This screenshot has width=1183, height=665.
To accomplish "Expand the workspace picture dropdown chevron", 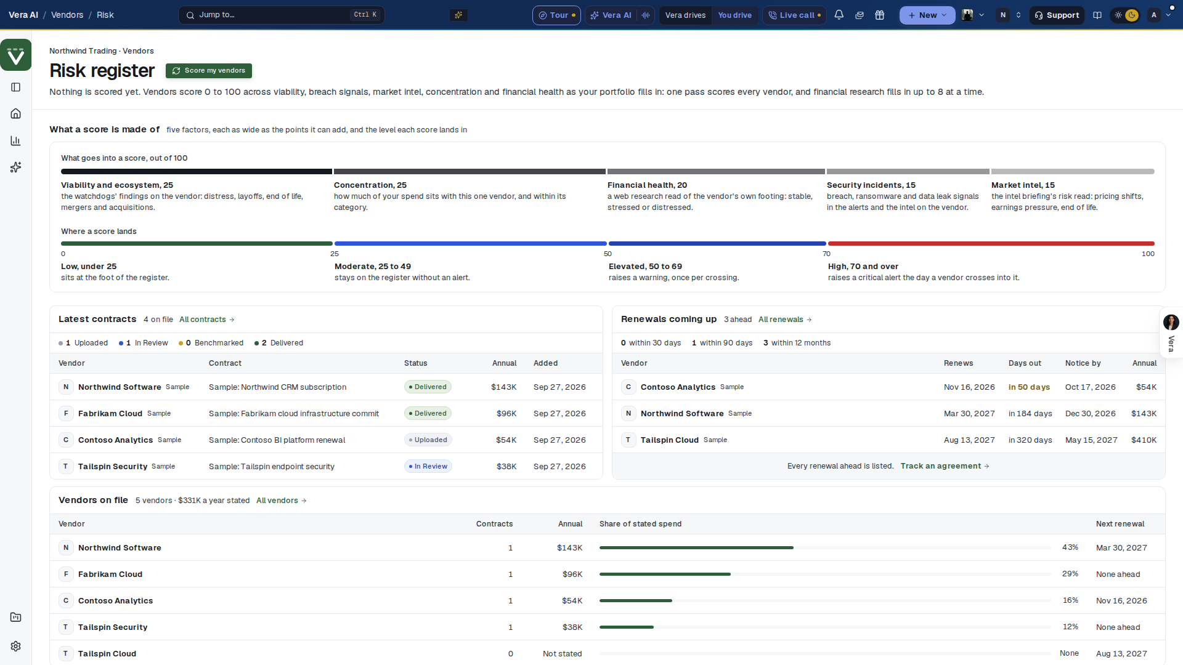I will tap(982, 15).
